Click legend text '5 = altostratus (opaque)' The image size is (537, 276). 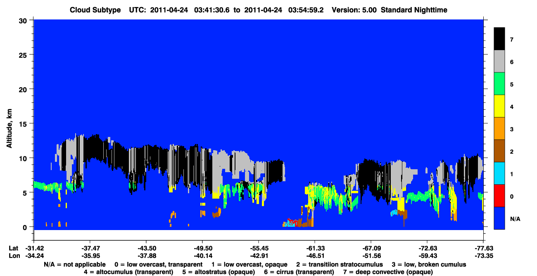(219, 272)
